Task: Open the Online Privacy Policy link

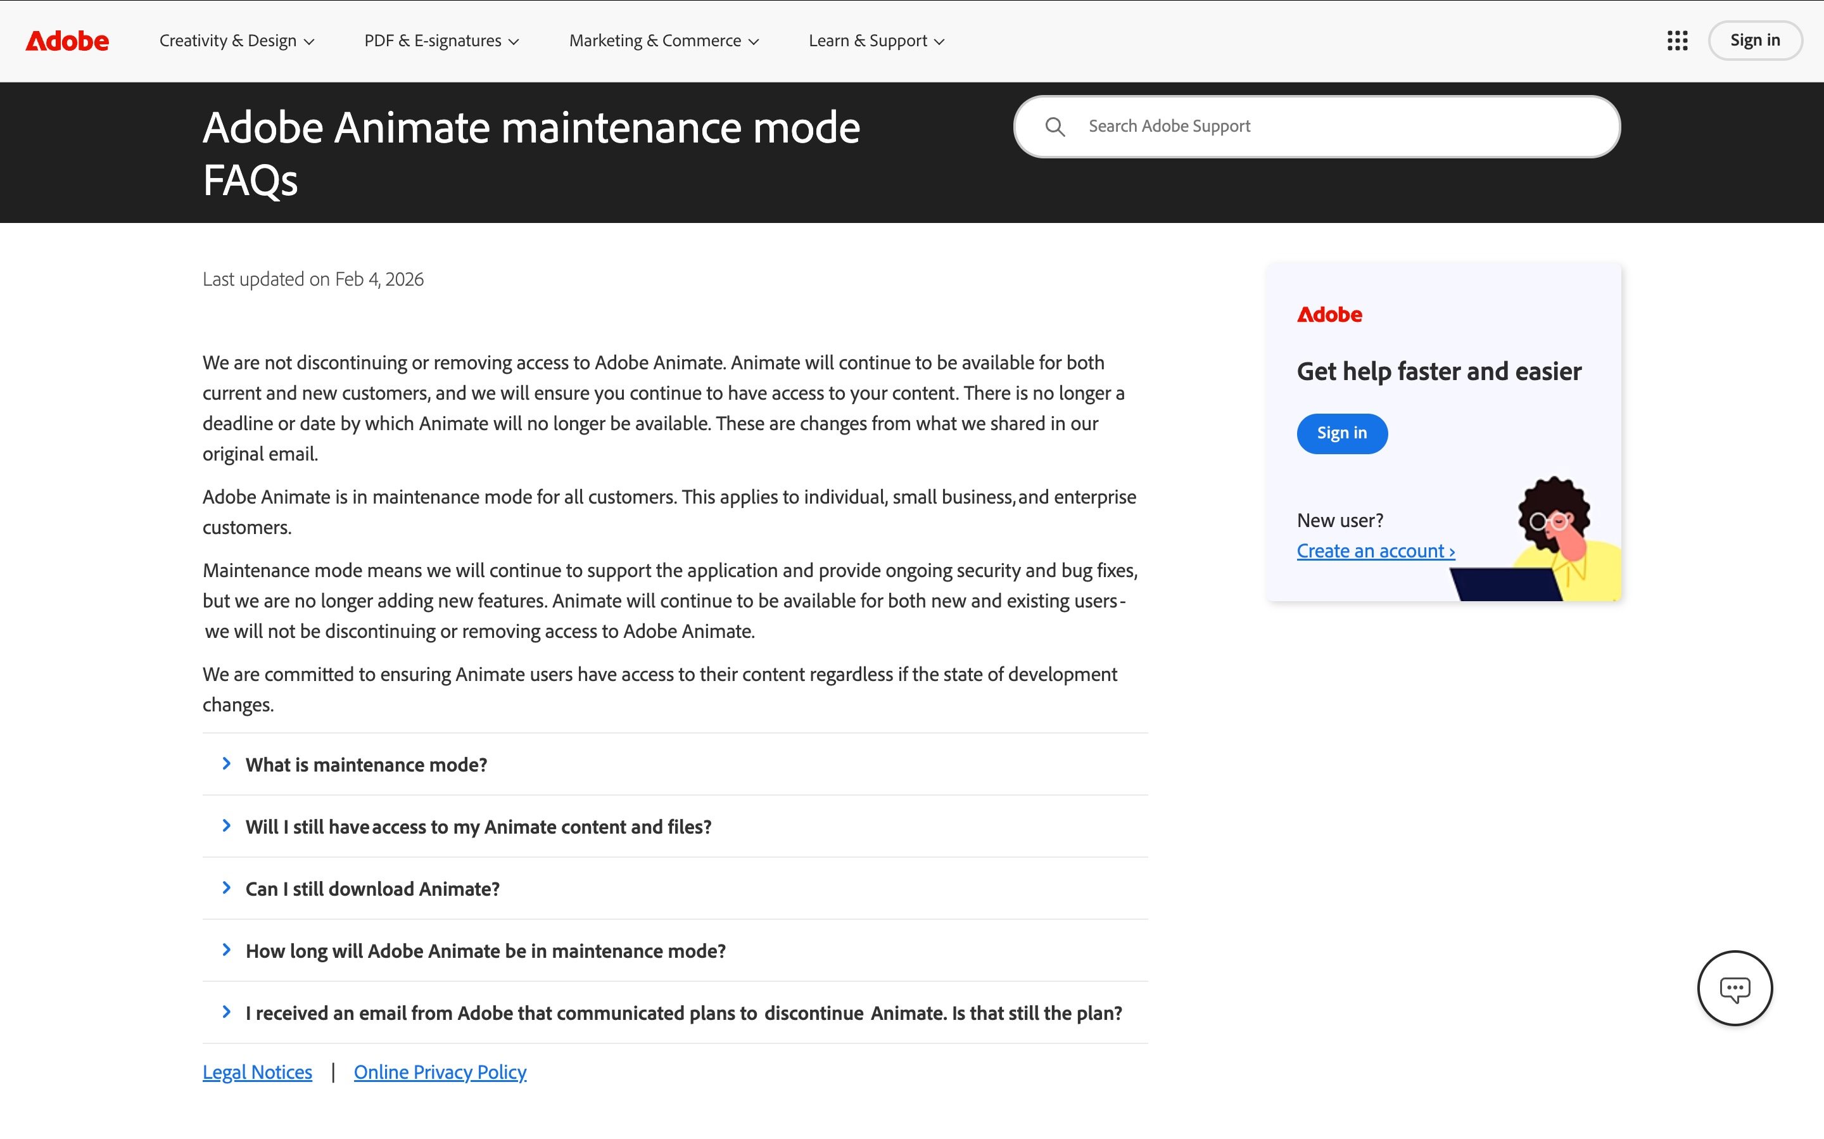Action: [x=441, y=1071]
